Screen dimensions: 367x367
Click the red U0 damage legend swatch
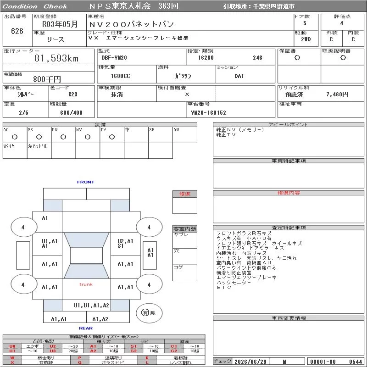12,346
